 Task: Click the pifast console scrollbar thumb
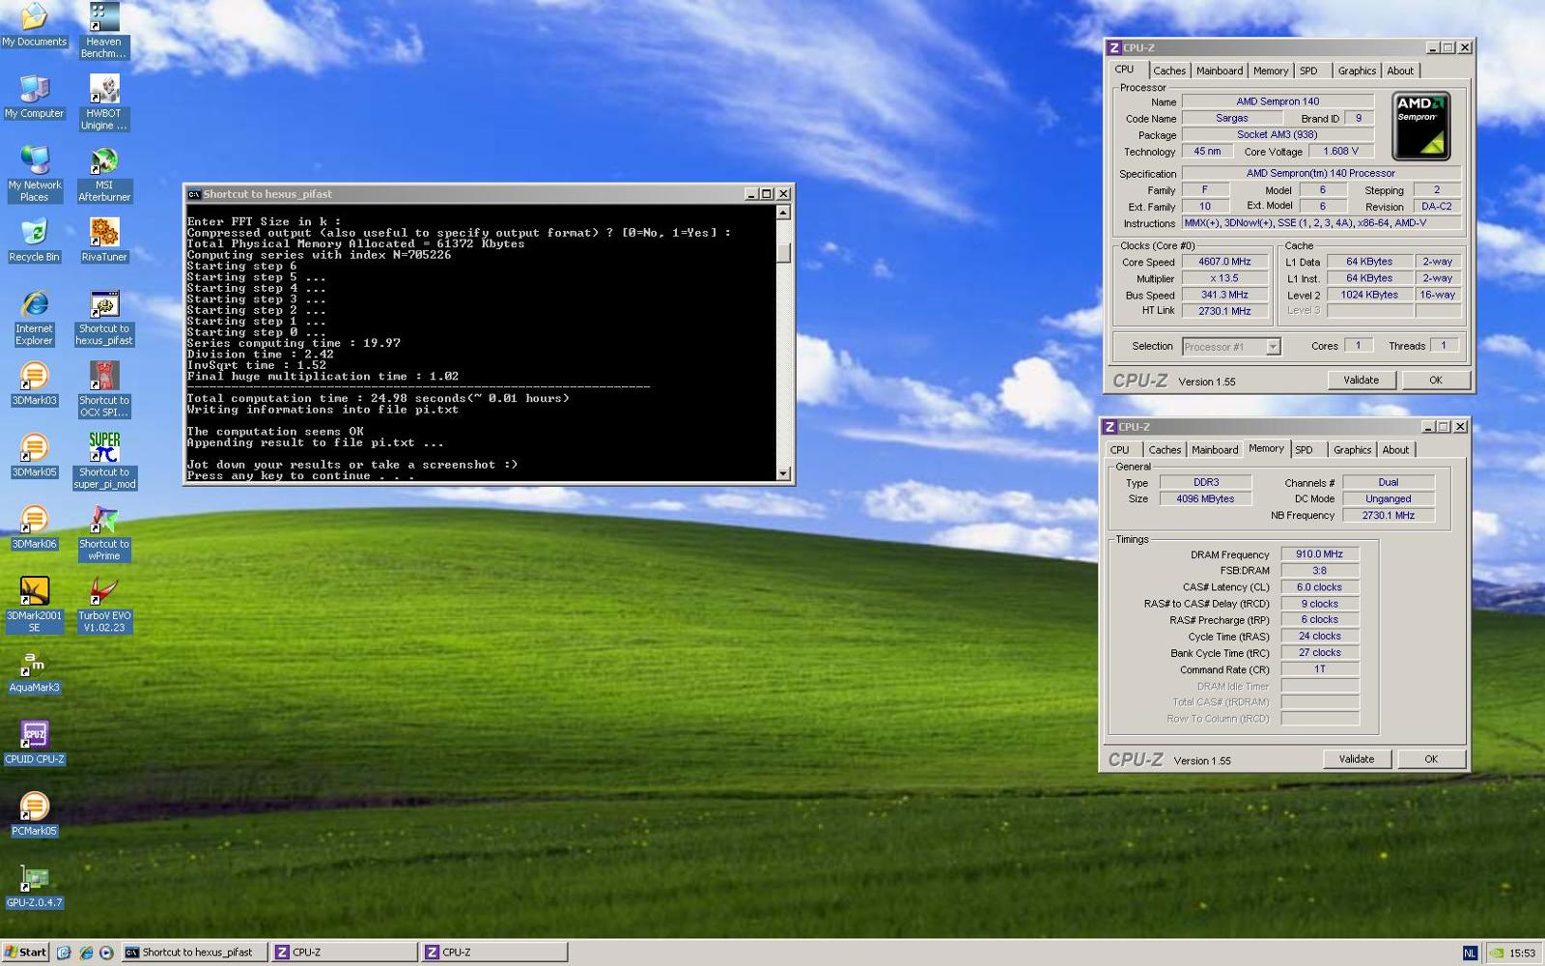pos(783,252)
